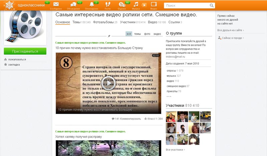Open the Видео 18 106 tab

point(157,22)
